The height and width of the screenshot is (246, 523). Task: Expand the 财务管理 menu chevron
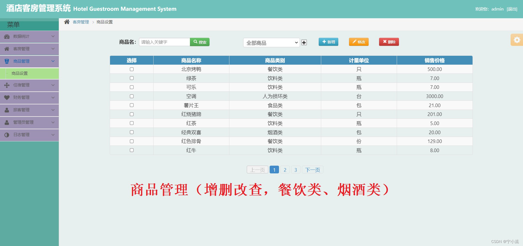(53, 97)
